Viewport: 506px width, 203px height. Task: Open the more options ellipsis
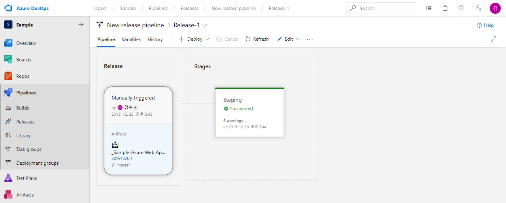[x=310, y=39]
